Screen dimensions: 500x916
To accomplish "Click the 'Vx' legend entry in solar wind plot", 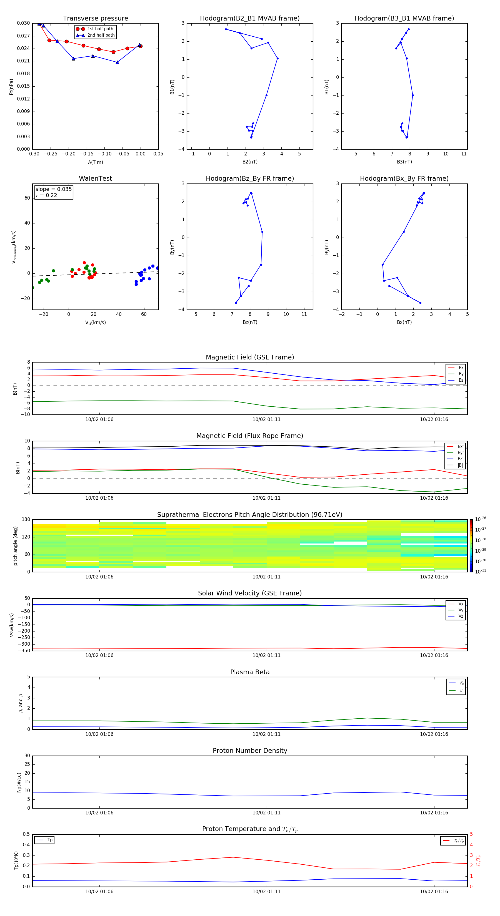I will click(x=456, y=604).
